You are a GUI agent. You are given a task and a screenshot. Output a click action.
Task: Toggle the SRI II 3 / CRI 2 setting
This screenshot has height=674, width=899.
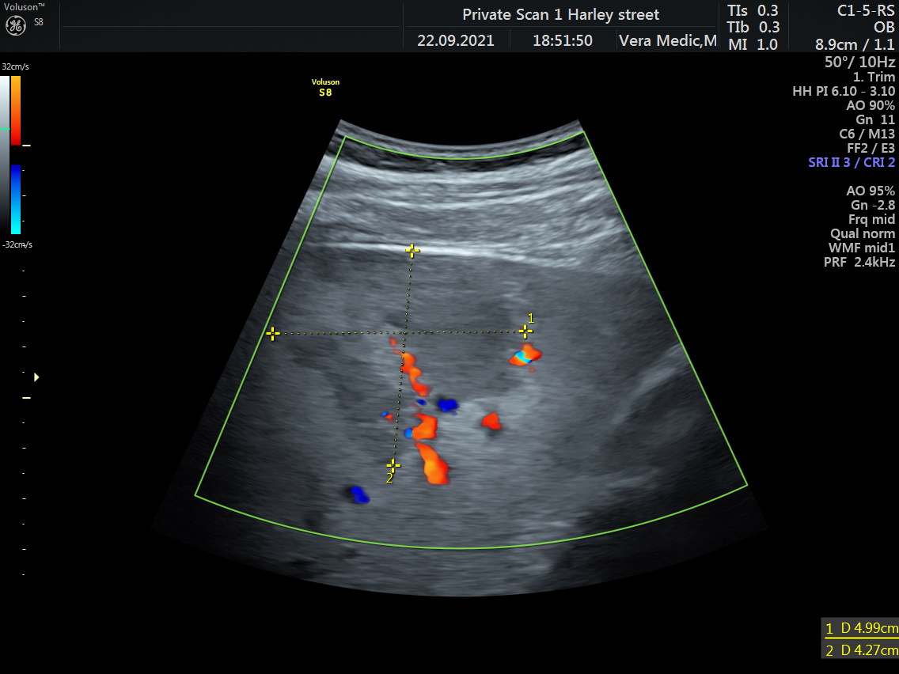tap(852, 162)
